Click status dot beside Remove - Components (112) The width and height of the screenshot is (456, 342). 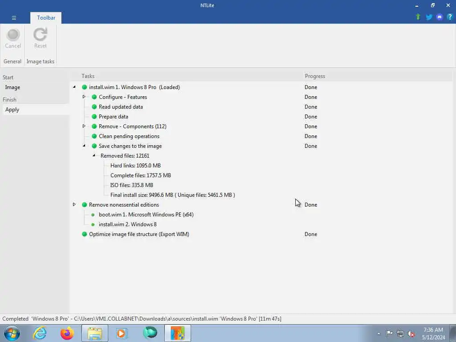coord(94,126)
